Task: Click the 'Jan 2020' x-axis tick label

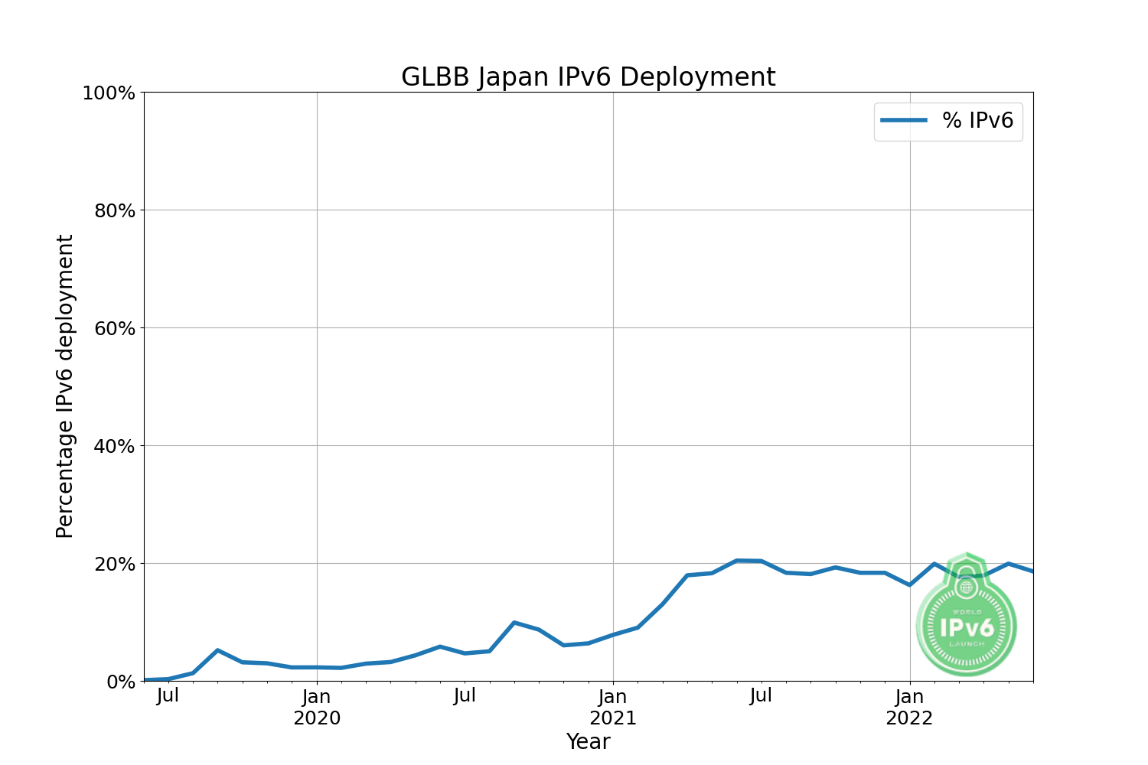Action: 317,708
